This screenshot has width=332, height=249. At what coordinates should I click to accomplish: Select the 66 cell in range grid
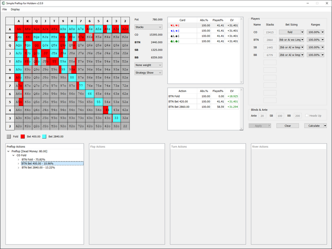pyautogui.click(x=90, y=94)
